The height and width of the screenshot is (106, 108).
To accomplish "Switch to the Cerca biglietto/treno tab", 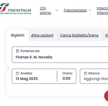I will pos(79,35).
